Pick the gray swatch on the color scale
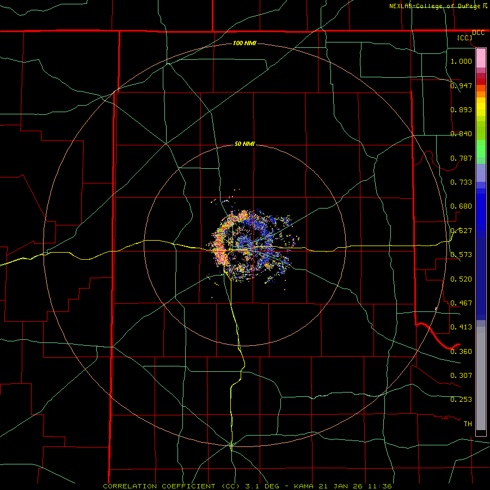 pyautogui.click(x=481, y=378)
